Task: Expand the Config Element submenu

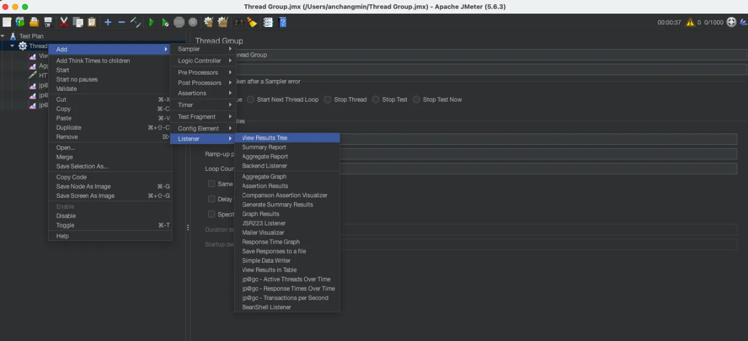Action: [x=203, y=128]
